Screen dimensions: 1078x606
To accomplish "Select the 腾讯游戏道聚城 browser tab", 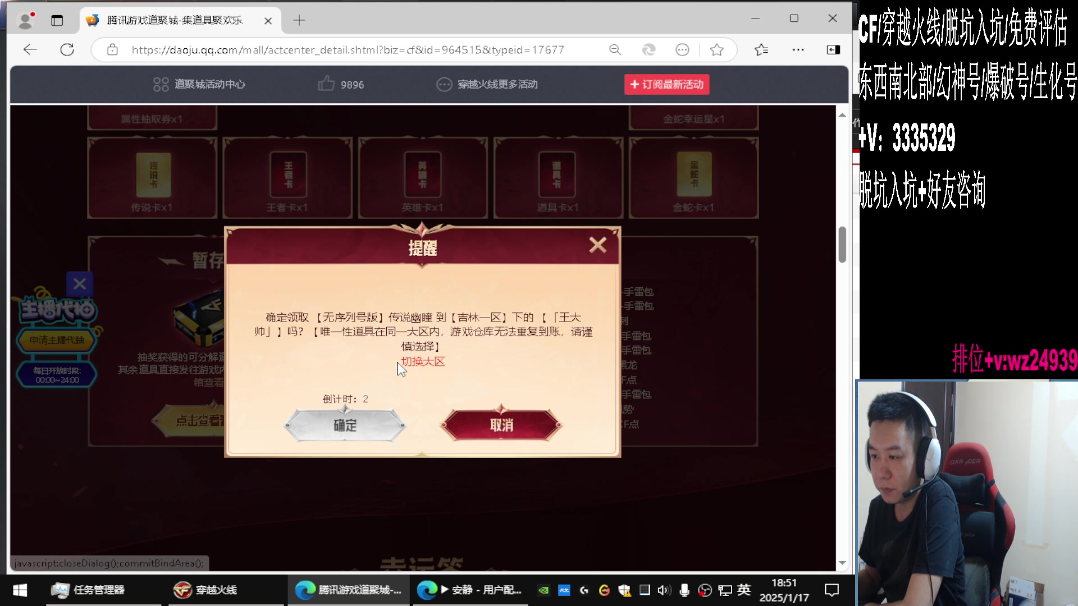I will pos(180,21).
